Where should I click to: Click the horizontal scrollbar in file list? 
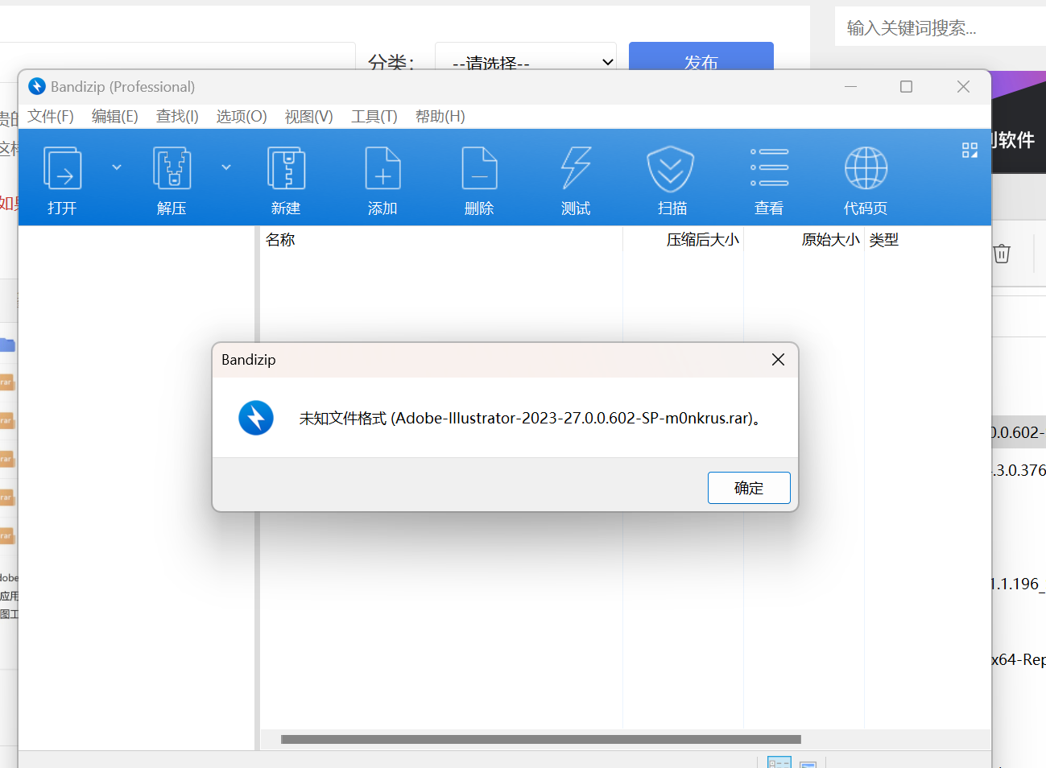541,739
